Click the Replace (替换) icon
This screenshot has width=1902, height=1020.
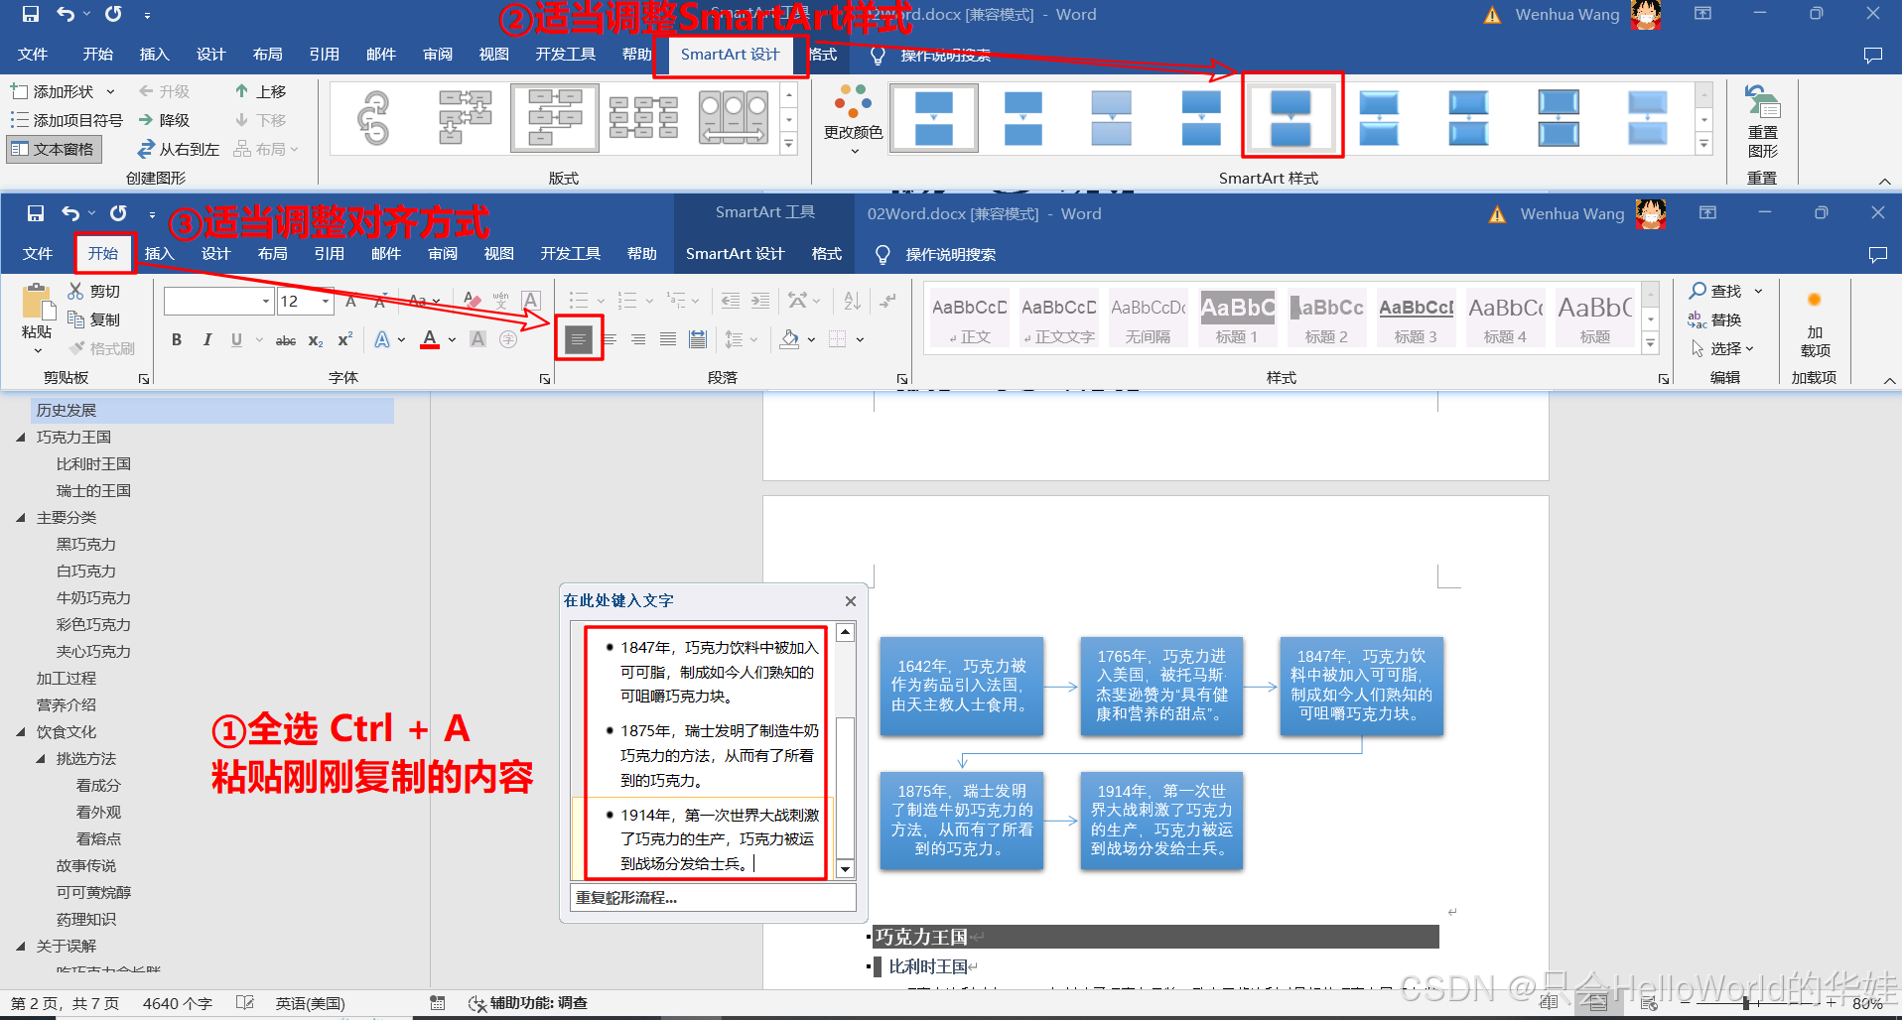(1698, 319)
